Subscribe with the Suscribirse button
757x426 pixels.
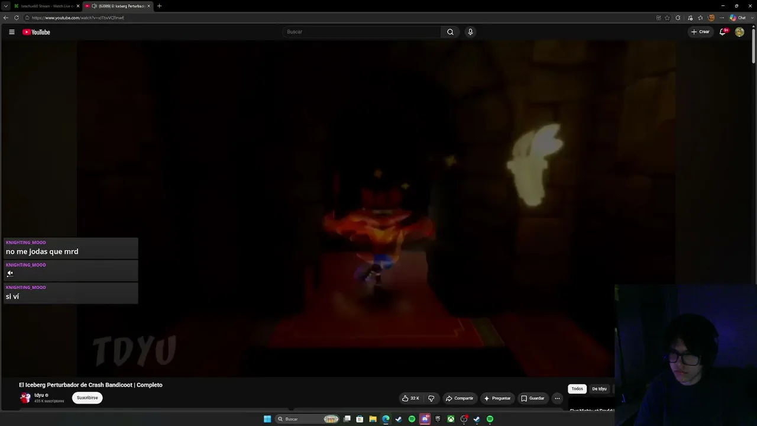pos(88,398)
